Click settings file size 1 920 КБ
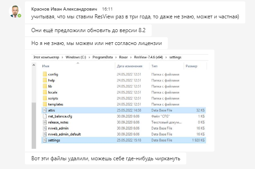Screen dimensions: 255x169 point(198,140)
